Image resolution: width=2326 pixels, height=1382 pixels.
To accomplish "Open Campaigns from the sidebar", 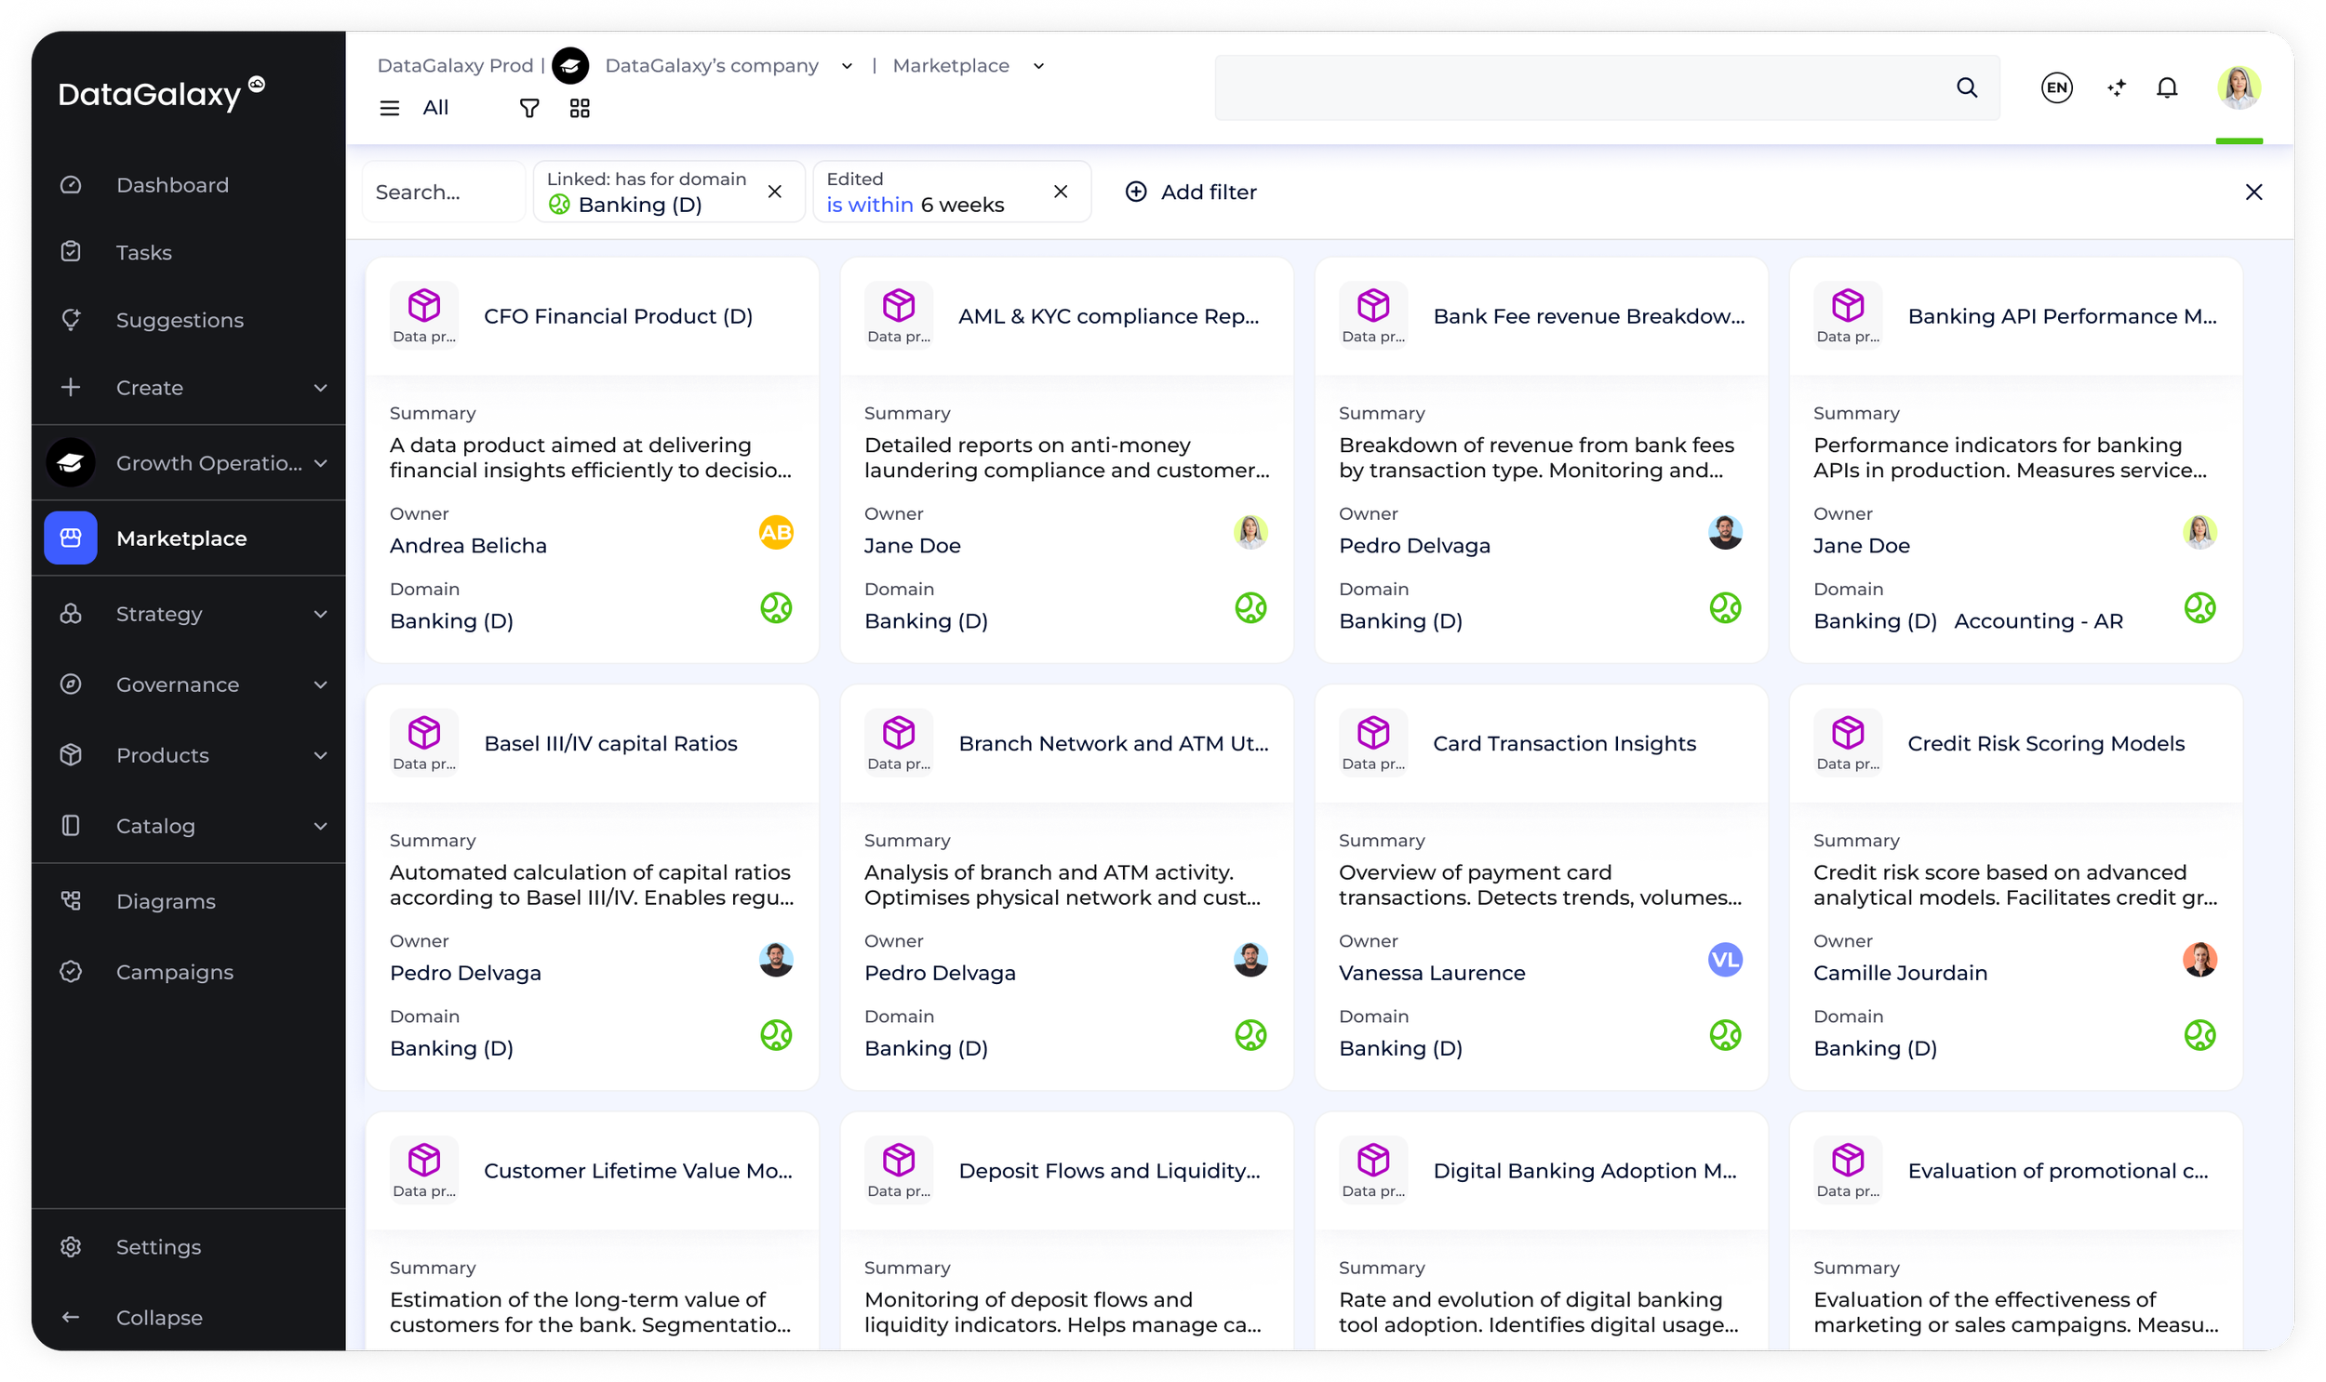I will click(x=174, y=972).
